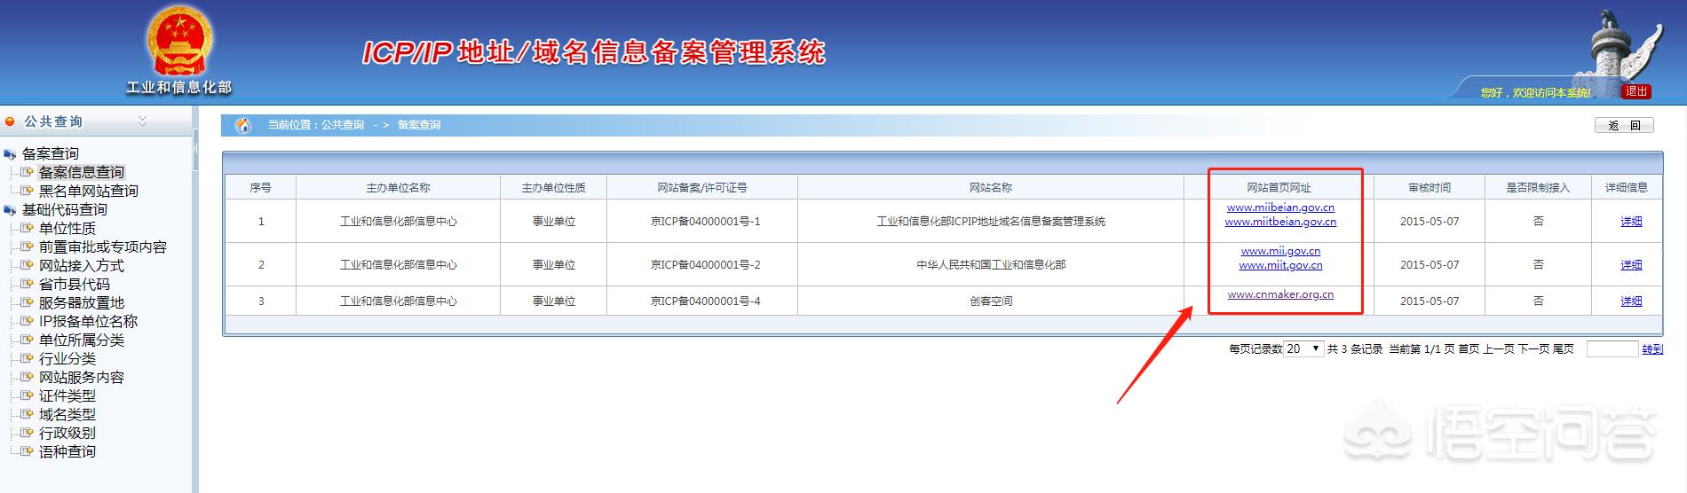Viewport: 1687px width, 493px height.
Task: Click page icon next to IP报备单位名称
Action: pyautogui.click(x=27, y=321)
